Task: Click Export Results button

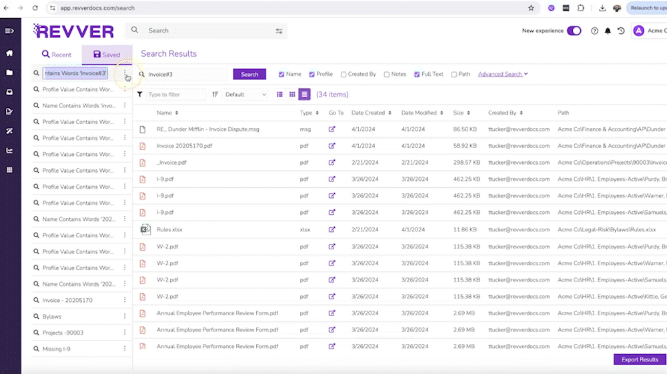Action: pos(640,359)
